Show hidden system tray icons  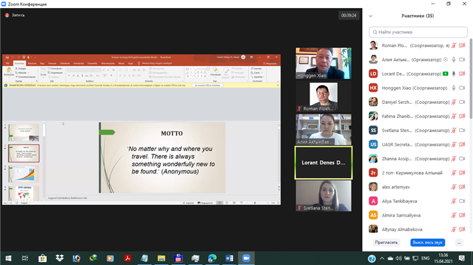(x=382, y=258)
